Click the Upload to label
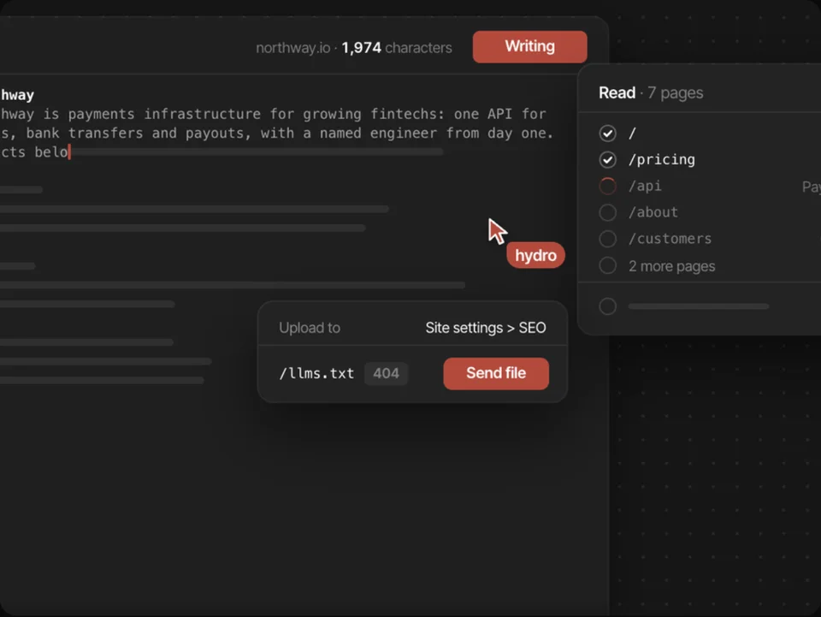Viewport: 821px width, 617px height. 310,328
